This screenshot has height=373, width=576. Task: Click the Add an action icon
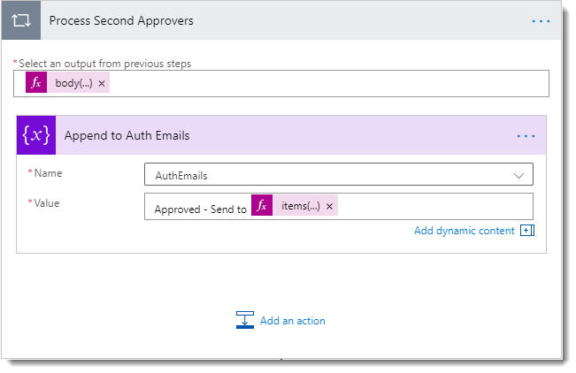click(245, 320)
